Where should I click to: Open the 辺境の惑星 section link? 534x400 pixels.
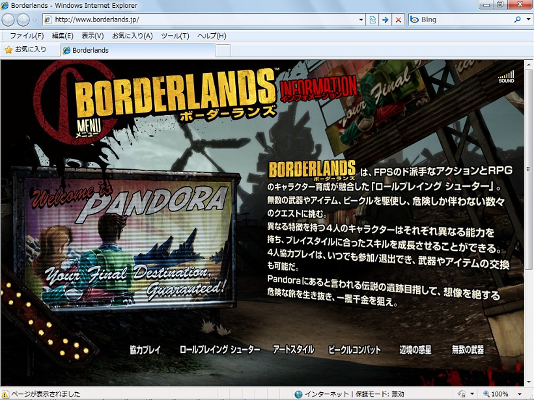pos(415,350)
